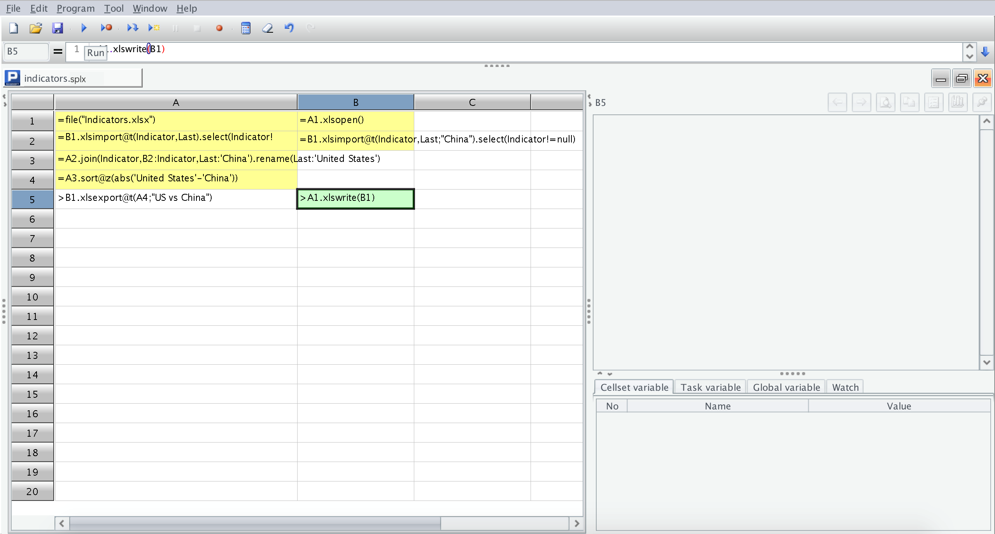
Task: Open the Tool menu
Action: pyautogui.click(x=114, y=8)
